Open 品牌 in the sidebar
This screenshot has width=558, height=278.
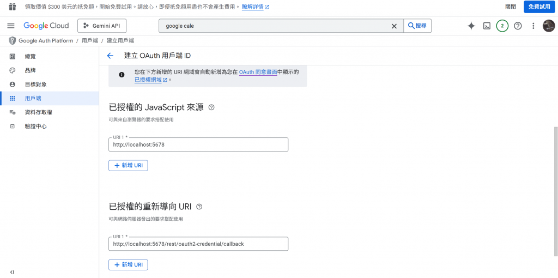pos(50,70)
